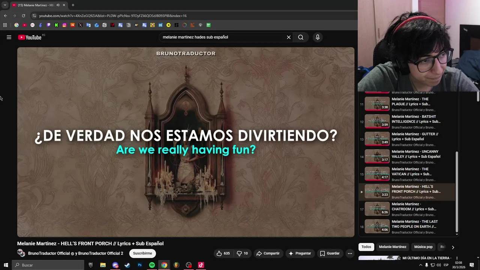This screenshot has height=270, width=480.
Task: View site info icon in address bar
Action: coord(34,16)
